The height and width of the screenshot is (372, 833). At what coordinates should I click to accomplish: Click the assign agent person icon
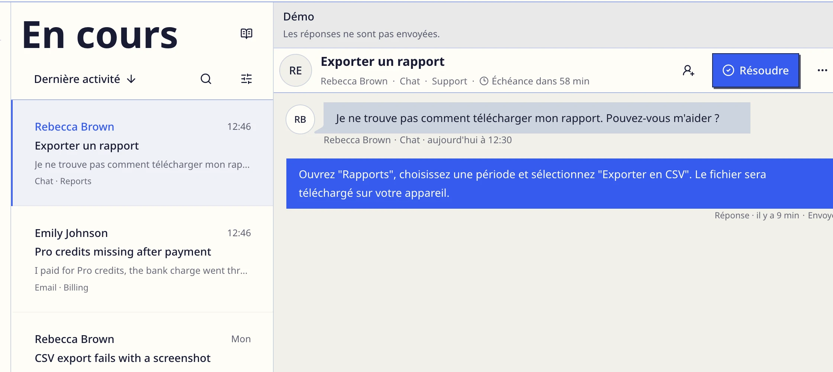[688, 70]
